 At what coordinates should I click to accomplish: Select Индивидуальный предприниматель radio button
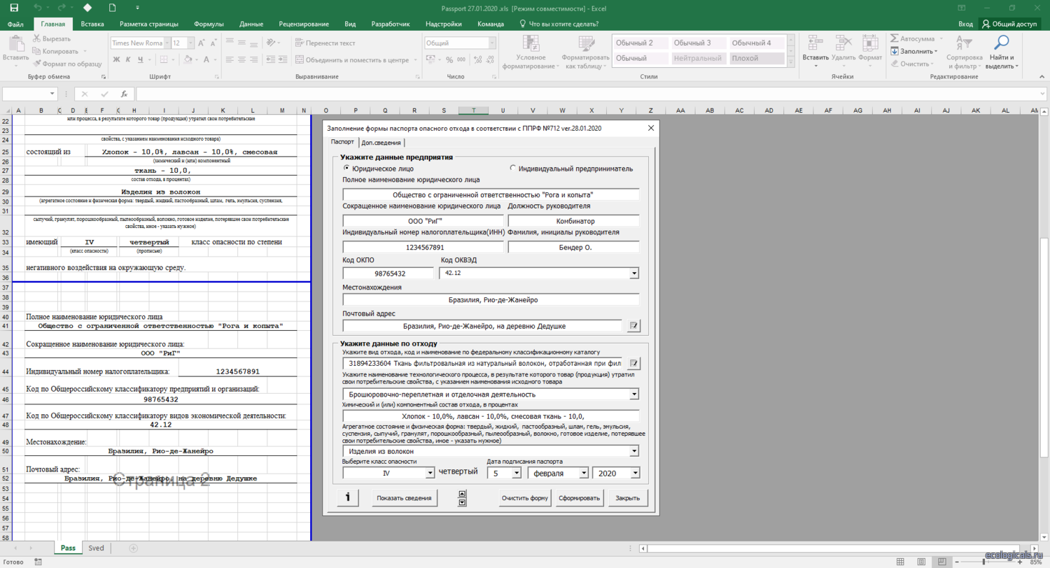click(513, 169)
